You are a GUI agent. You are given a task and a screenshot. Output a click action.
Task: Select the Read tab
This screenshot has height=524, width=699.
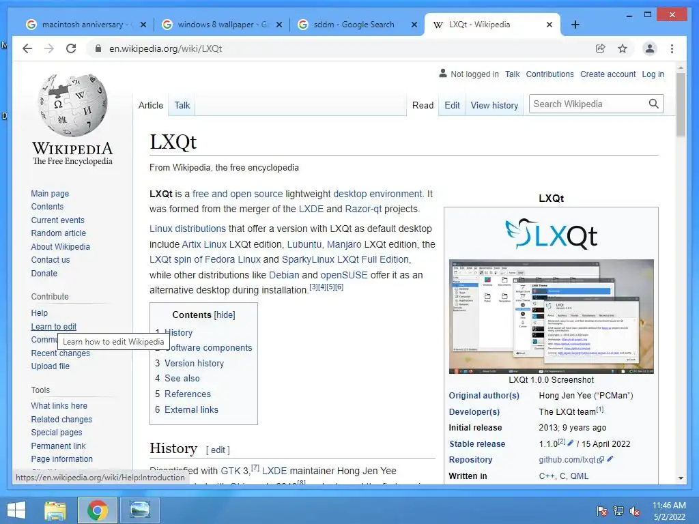click(x=423, y=105)
